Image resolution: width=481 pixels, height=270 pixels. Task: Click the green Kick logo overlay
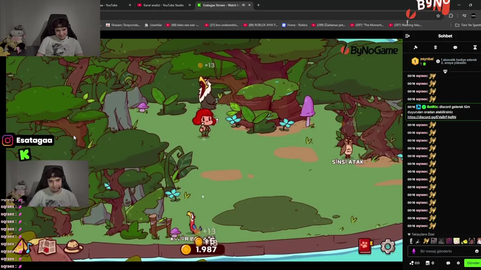pyautogui.click(x=24, y=154)
